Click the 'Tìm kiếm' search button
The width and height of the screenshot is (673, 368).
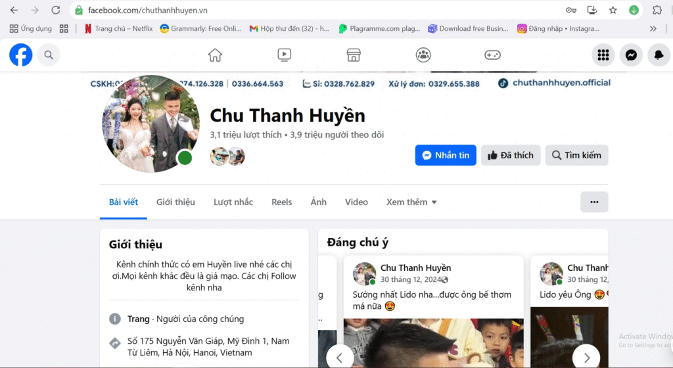[x=576, y=155]
